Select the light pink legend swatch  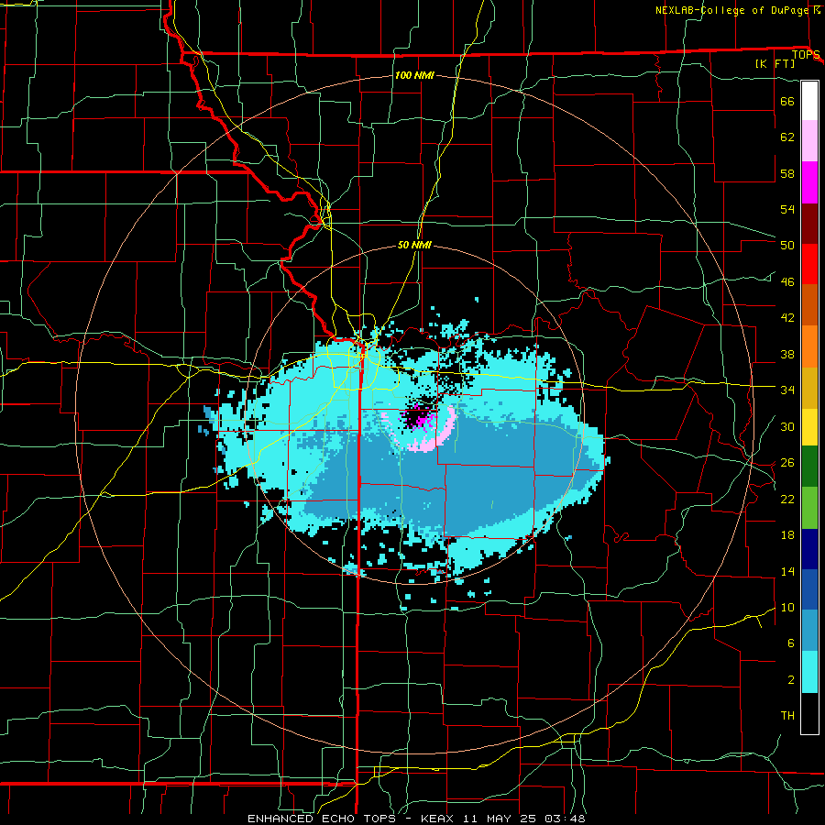809,141
